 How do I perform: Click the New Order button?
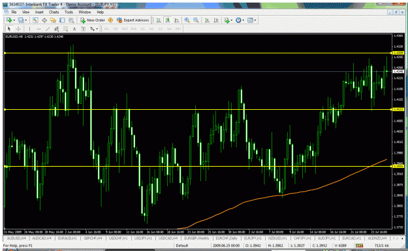click(x=93, y=20)
